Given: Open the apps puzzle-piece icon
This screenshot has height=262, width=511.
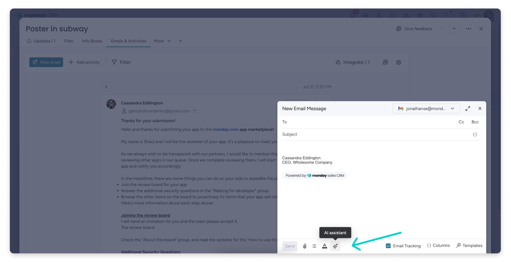Looking at the screenshot, I should point(393,15).
